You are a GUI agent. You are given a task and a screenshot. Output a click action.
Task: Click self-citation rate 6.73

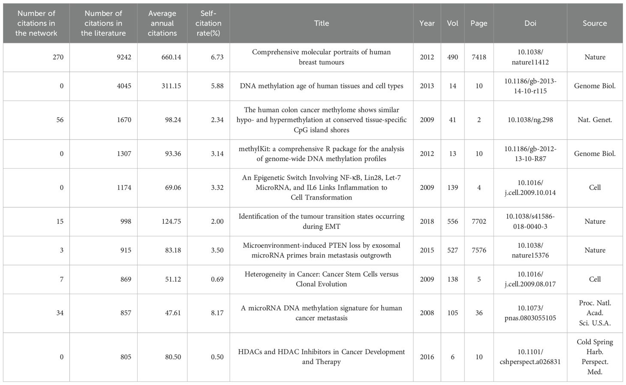[x=217, y=57]
